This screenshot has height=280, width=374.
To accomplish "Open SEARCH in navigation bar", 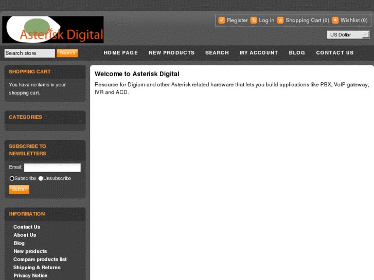I will point(217,53).
